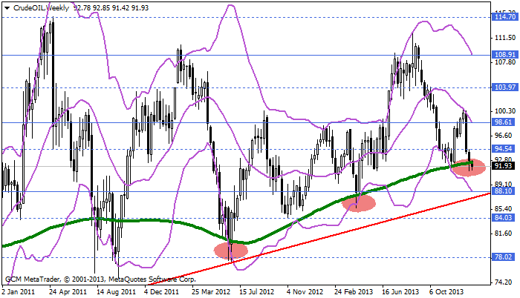Screen dimensions: 520x298
Task: Select the red ellipse at the chart's lowest point
Action: tap(231, 250)
